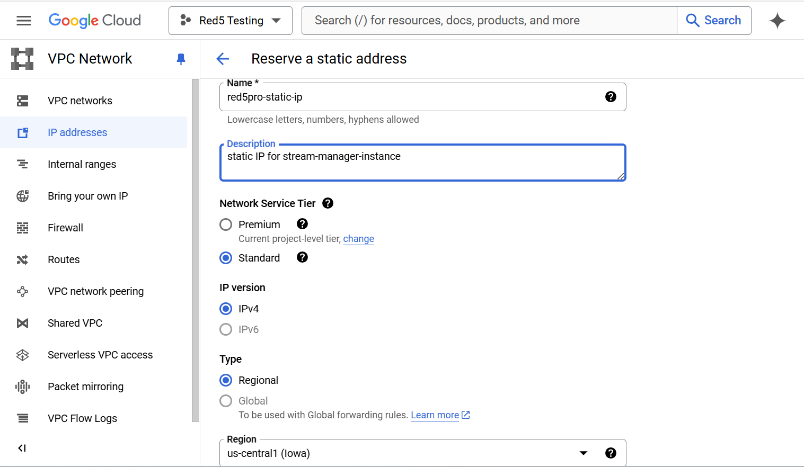The width and height of the screenshot is (804, 467).
Task: Unpin VPC Network using the pin icon
Action: pos(181,59)
